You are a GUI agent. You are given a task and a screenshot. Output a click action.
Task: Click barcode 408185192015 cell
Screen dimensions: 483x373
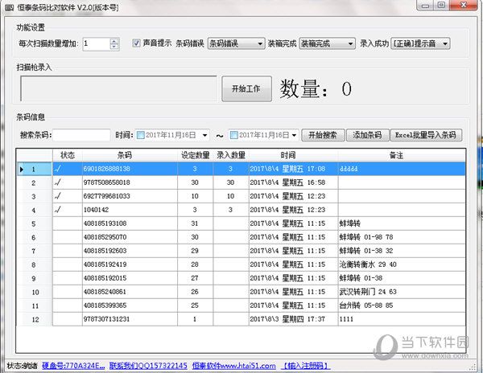point(130,278)
